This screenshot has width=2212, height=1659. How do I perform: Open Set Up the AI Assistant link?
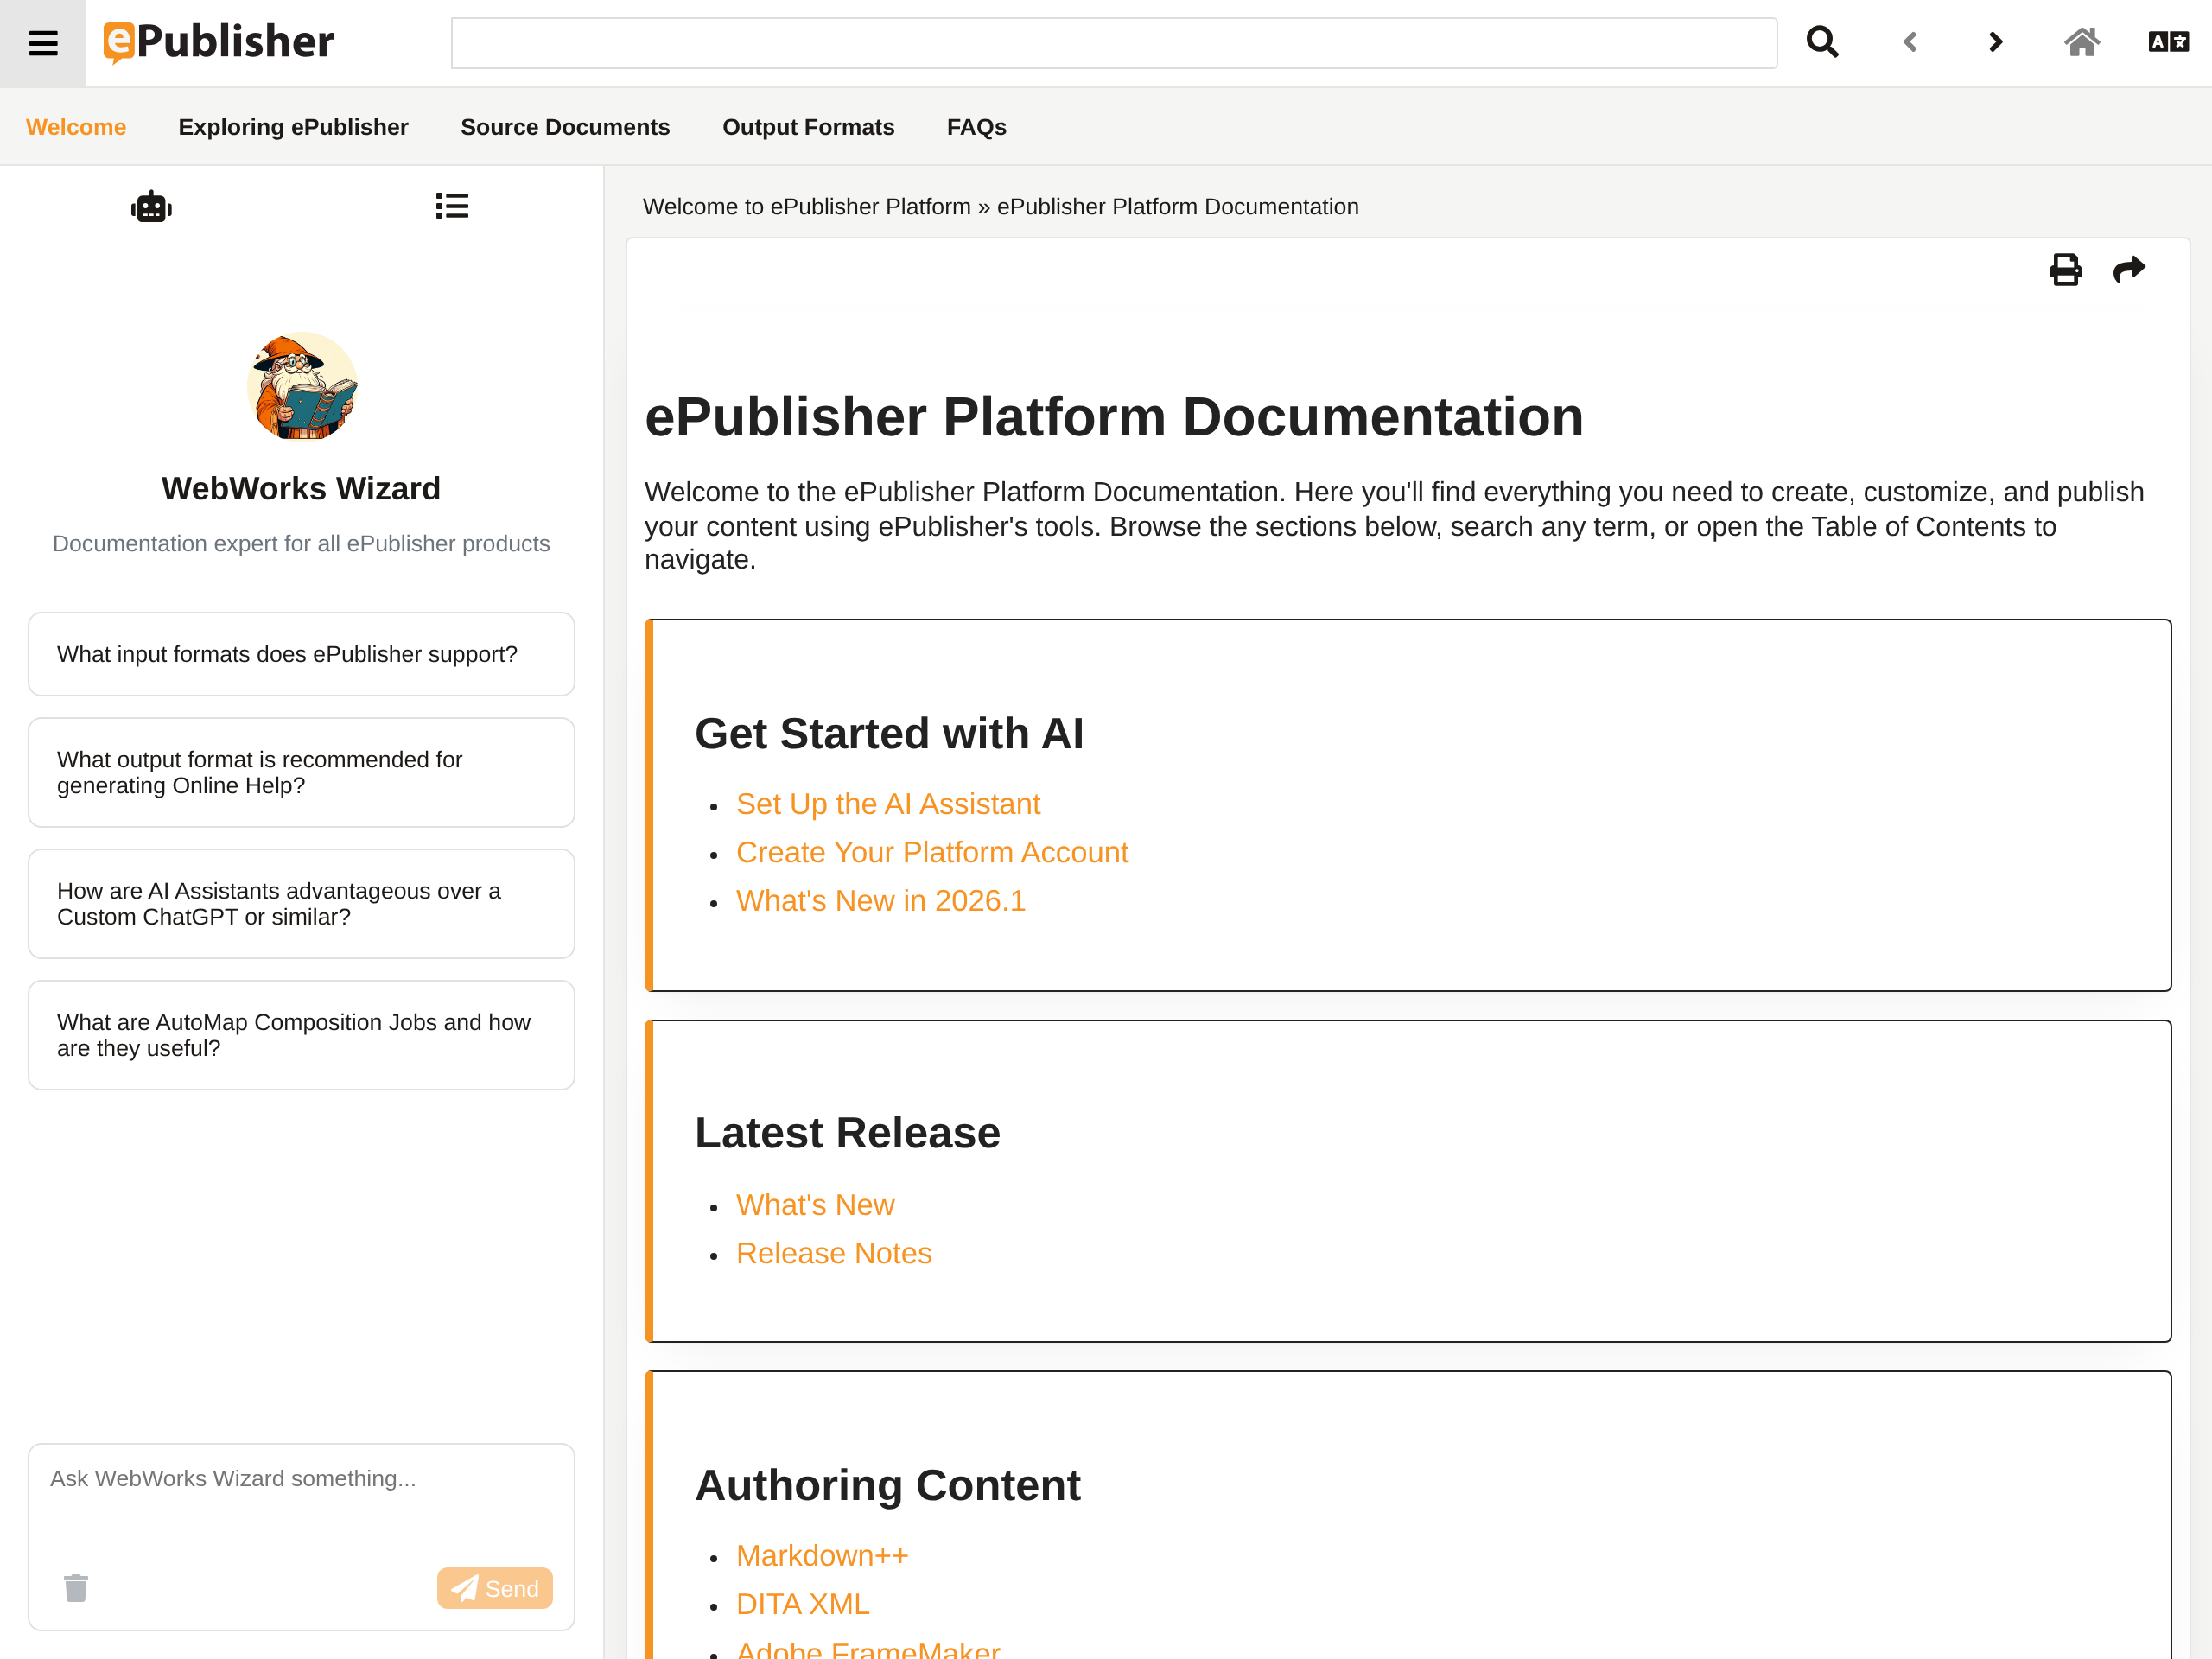[x=888, y=804]
